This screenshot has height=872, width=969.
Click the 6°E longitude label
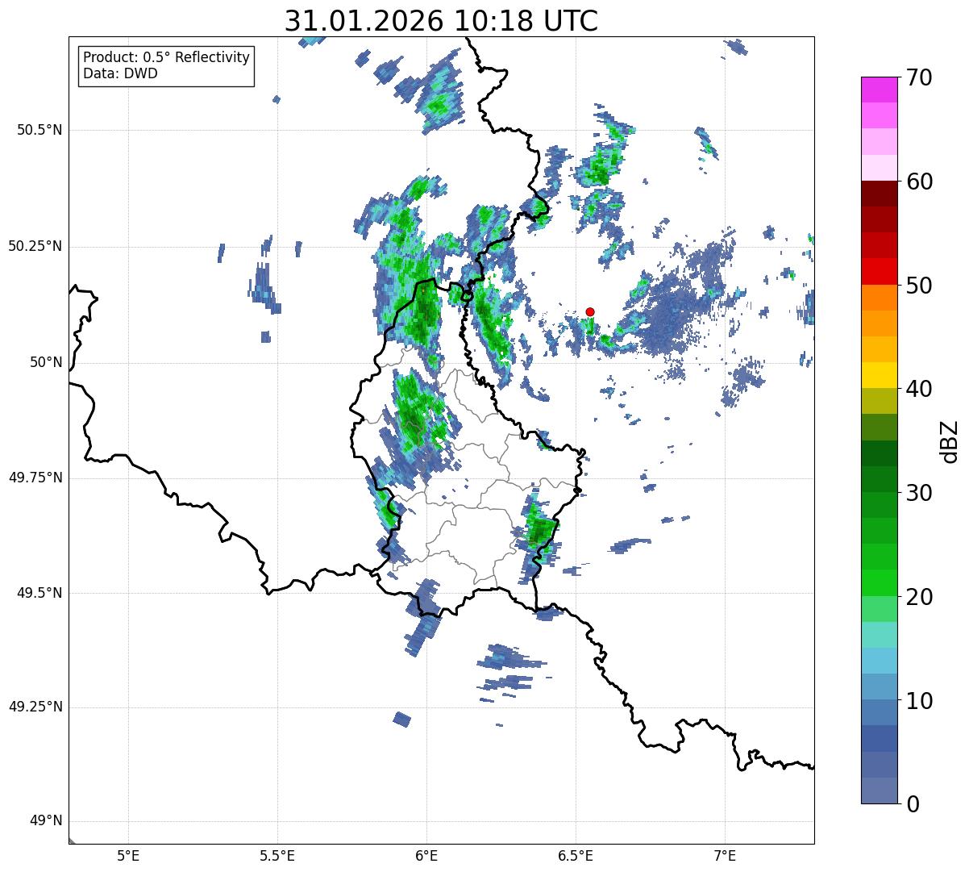[x=426, y=856]
